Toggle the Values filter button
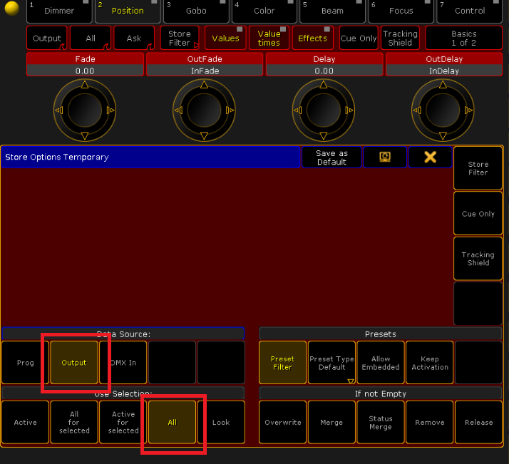Image resolution: width=509 pixels, height=464 pixels. tap(225, 38)
